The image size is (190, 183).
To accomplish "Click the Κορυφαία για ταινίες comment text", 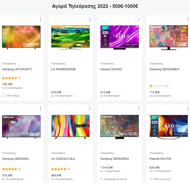I will [x=116, y=179].
